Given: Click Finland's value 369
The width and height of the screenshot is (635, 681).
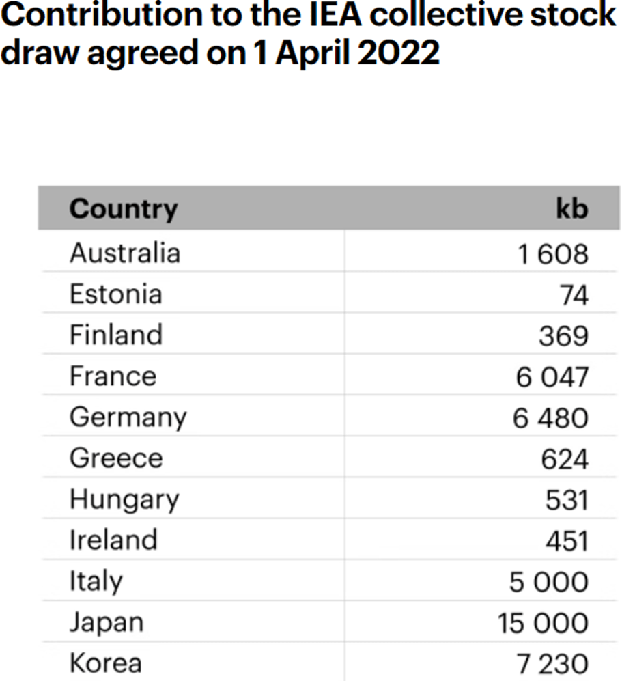Looking at the screenshot, I should pyautogui.click(x=563, y=336).
